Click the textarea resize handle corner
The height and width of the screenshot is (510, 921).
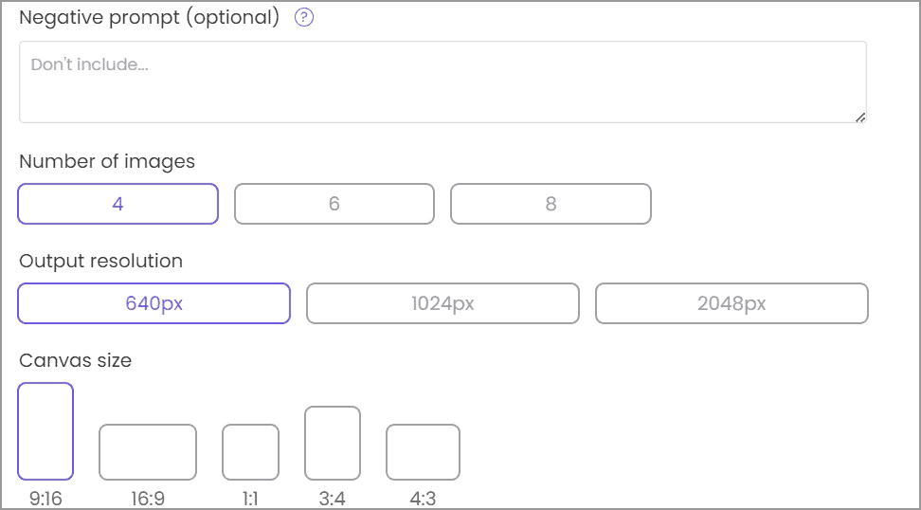coord(860,118)
